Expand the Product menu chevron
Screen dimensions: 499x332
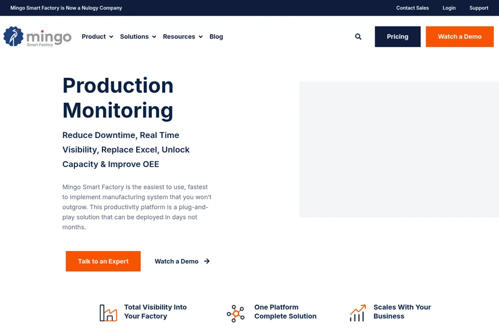(x=111, y=37)
